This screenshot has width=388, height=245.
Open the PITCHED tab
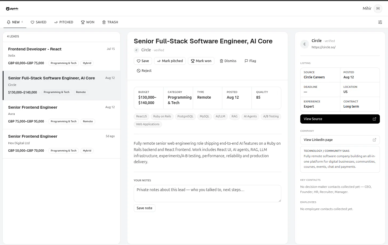coord(64,22)
